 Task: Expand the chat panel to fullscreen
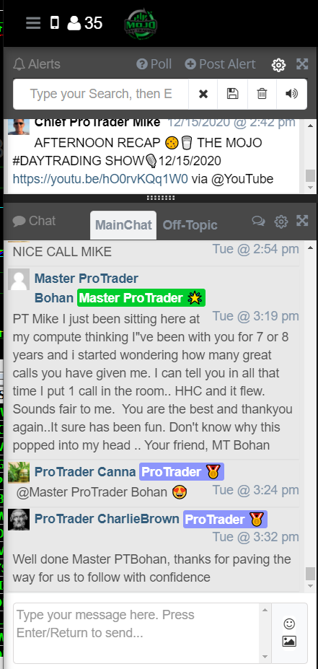coord(302,221)
